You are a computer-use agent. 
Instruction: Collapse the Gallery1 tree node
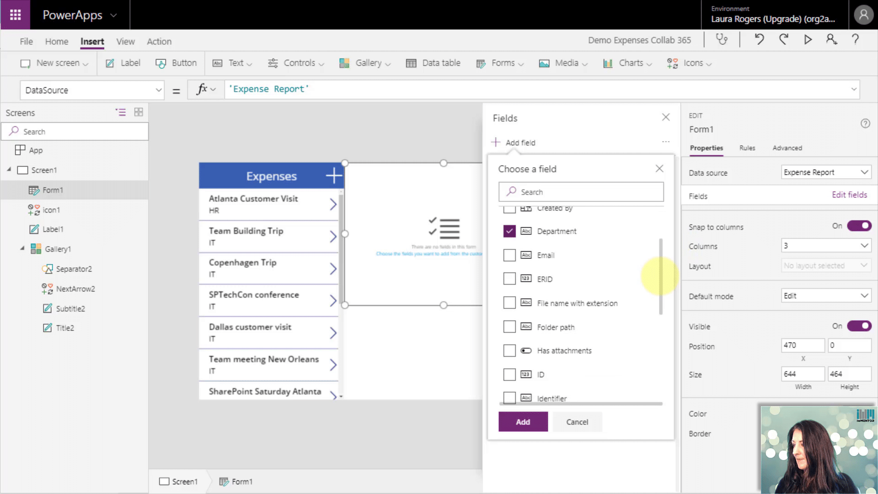[22, 248]
